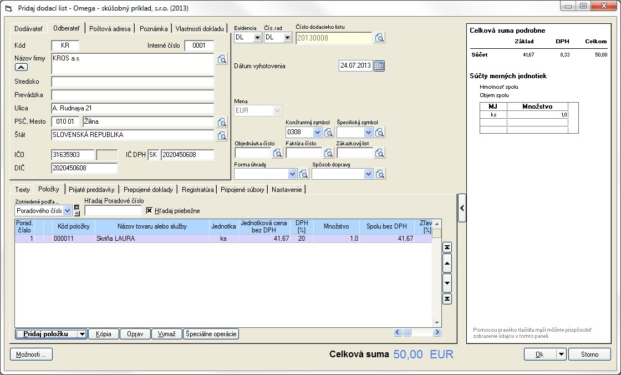Screen dimensions: 621x375
Task: Switch to the Poznámka tab
Action: click(154, 28)
